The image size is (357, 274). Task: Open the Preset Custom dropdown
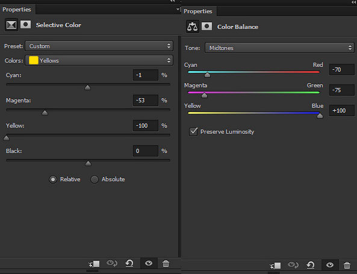pos(99,46)
